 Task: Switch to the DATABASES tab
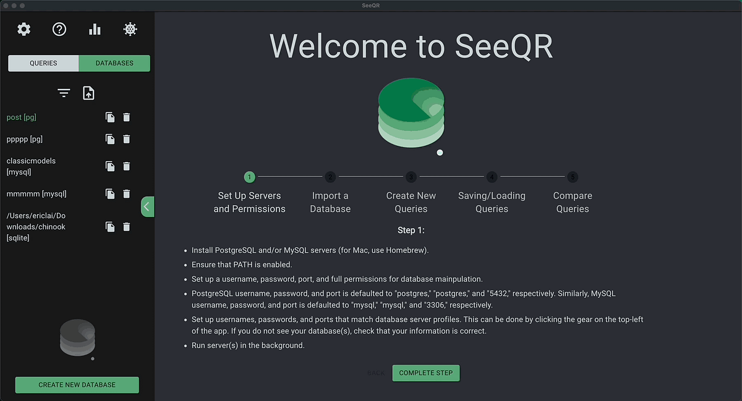coord(114,63)
